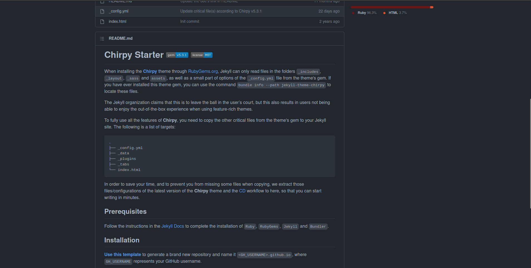Click the README.md header title

coord(120,38)
